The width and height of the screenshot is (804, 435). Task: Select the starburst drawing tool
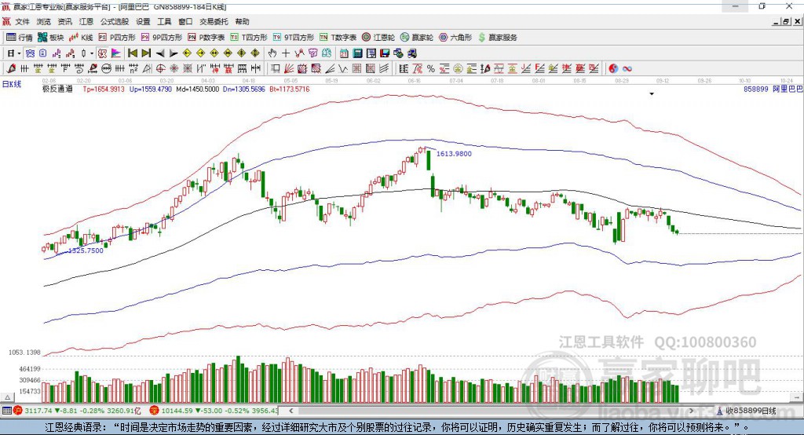coord(174,68)
